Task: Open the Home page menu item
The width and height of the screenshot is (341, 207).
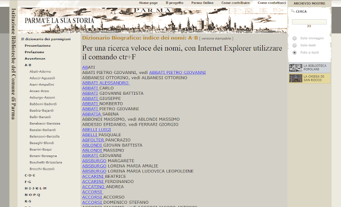Action: click(x=148, y=3)
